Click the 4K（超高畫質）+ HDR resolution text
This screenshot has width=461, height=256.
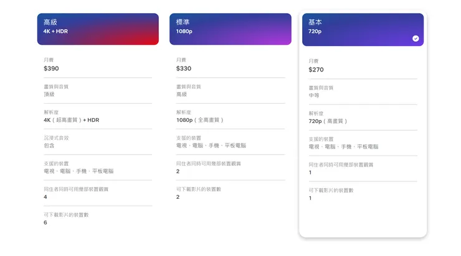(x=72, y=120)
